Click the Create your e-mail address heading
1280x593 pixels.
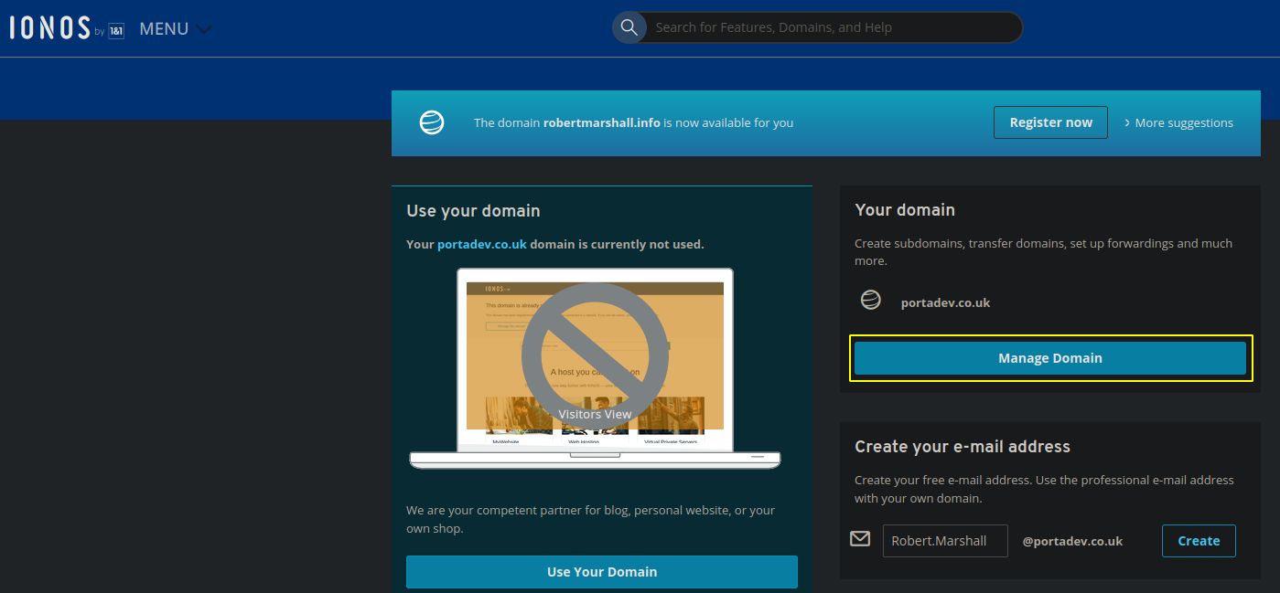pyautogui.click(x=963, y=447)
